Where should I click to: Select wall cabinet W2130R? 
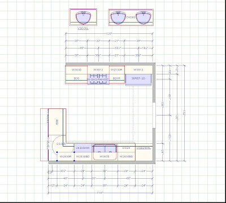(117, 70)
